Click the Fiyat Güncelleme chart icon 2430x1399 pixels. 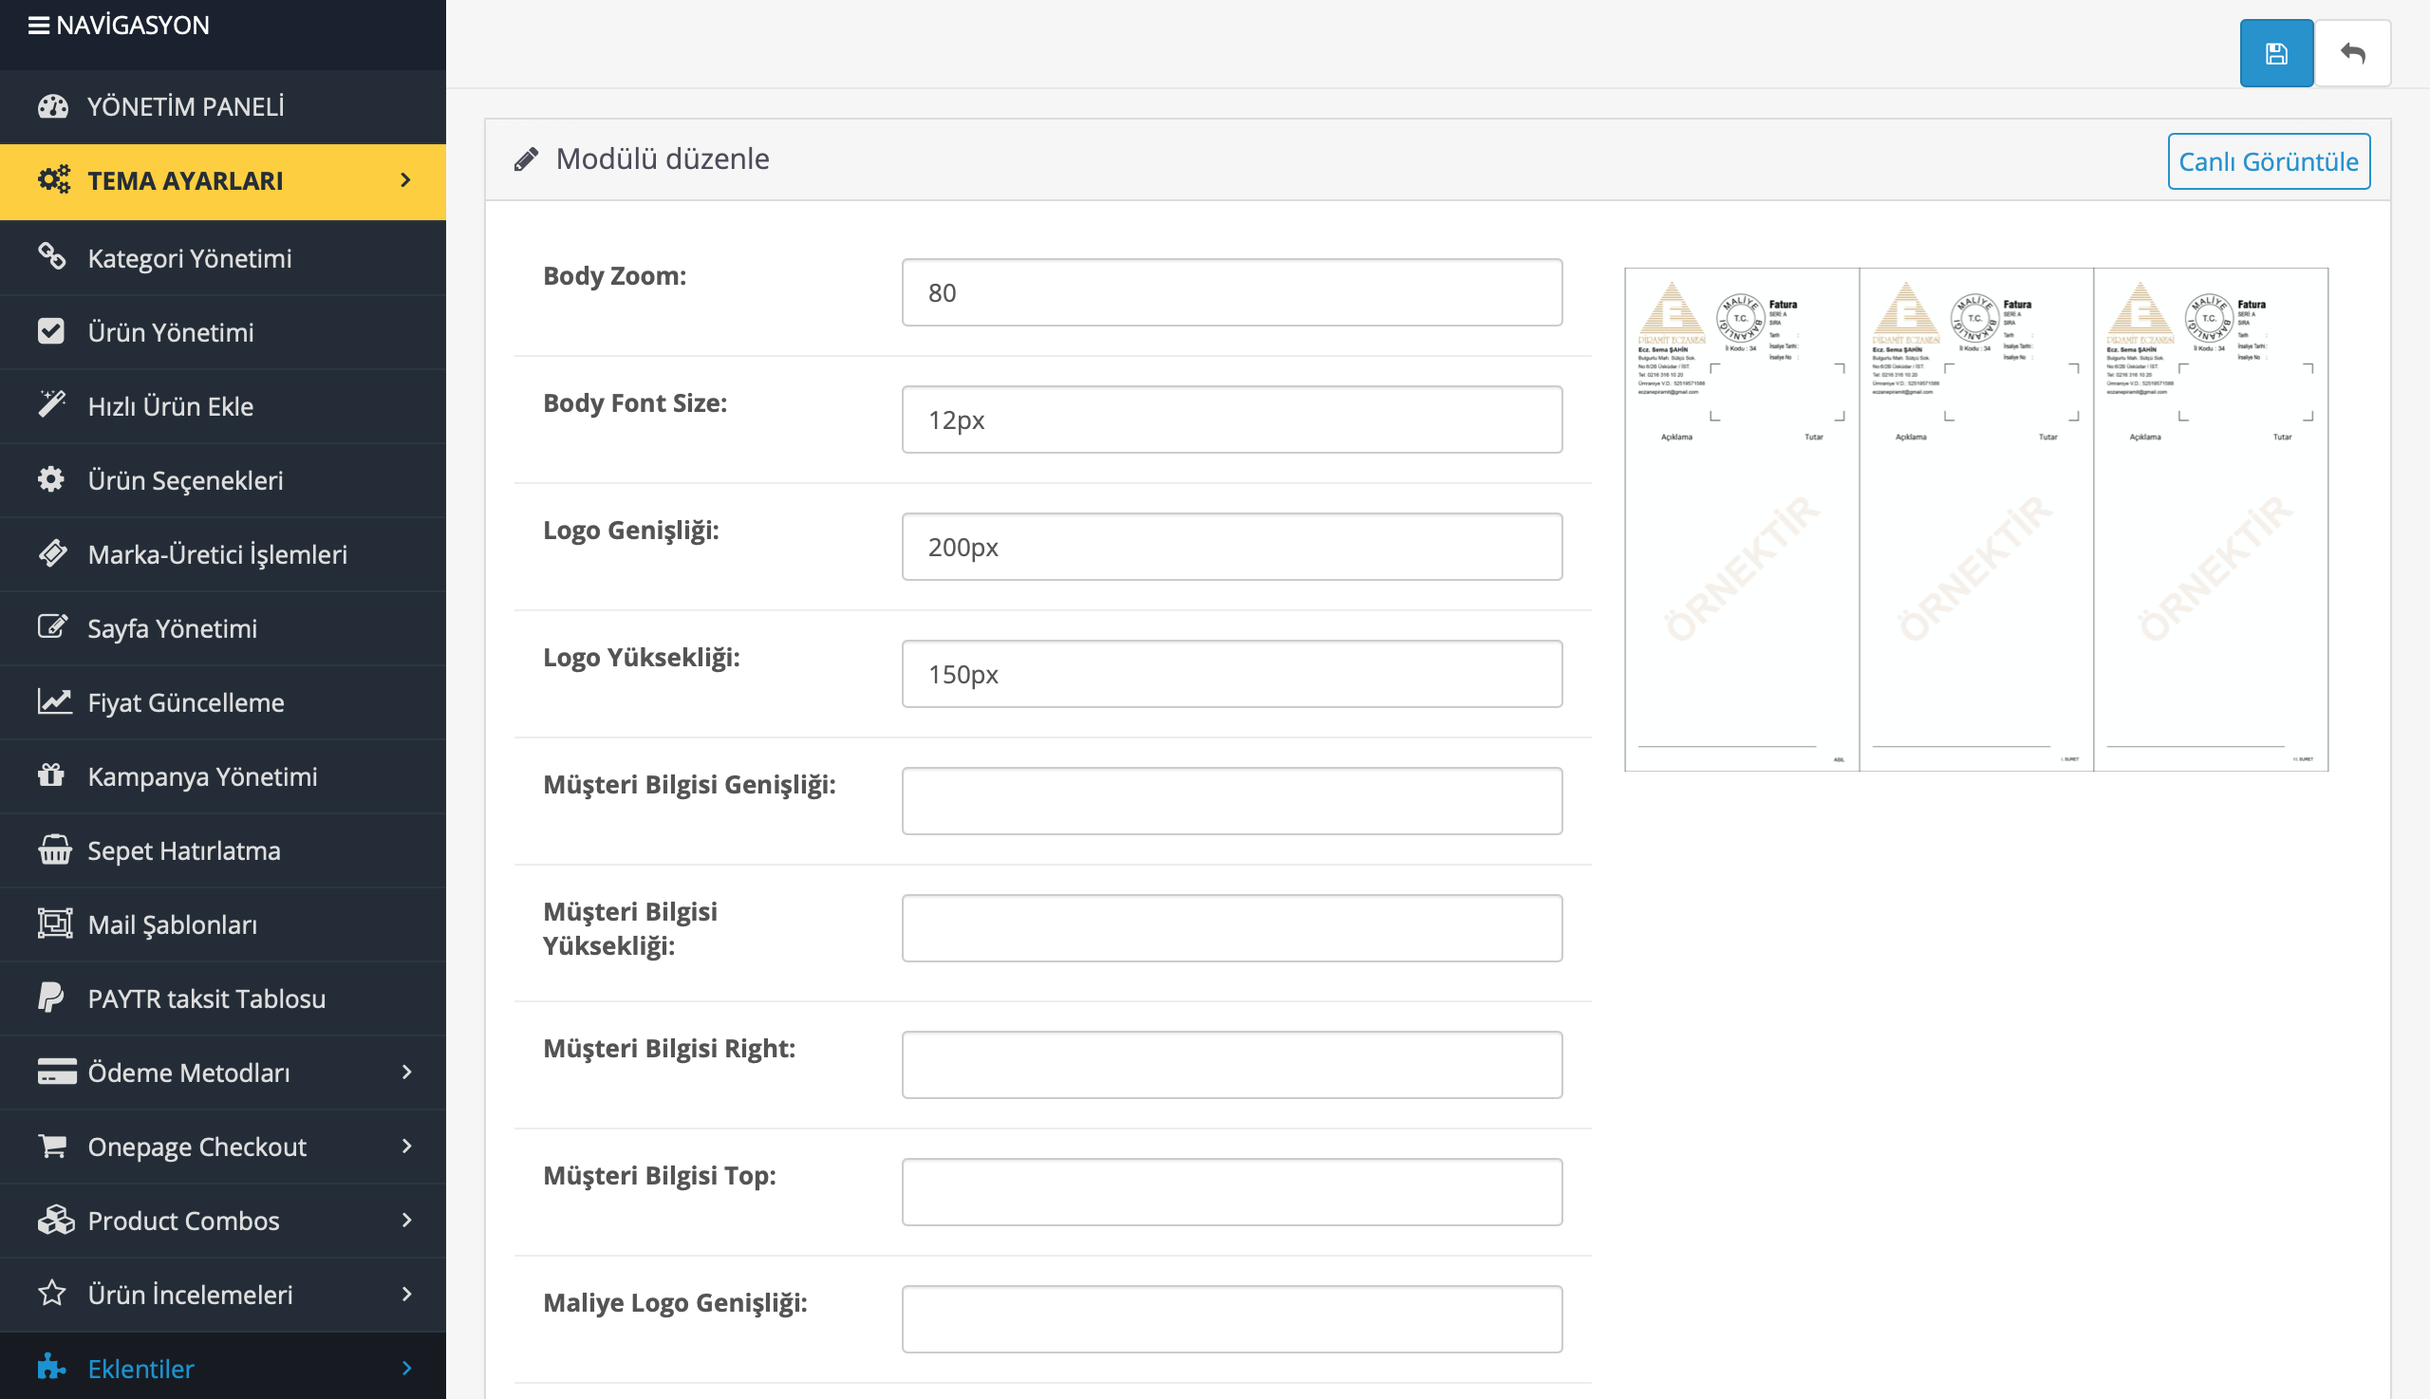click(54, 701)
